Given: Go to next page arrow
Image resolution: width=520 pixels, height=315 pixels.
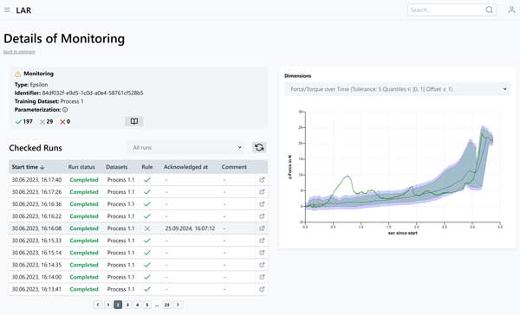Looking at the screenshot, I should pos(178,305).
